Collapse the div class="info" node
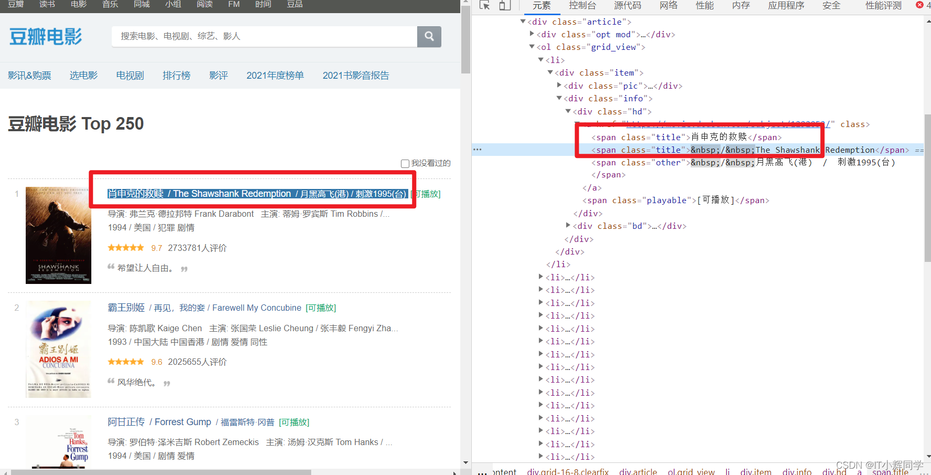931x475 pixels. (x=559, y=98)
